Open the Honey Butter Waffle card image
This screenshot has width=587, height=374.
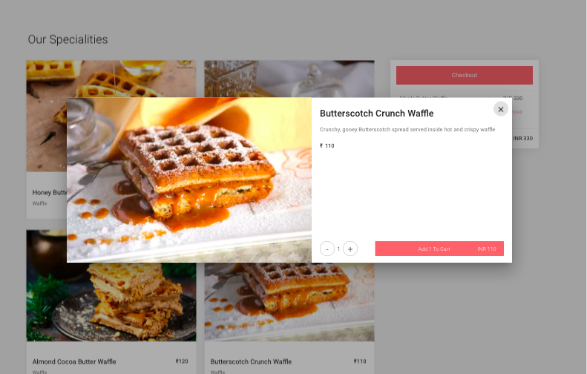click(x=47, y=116)
